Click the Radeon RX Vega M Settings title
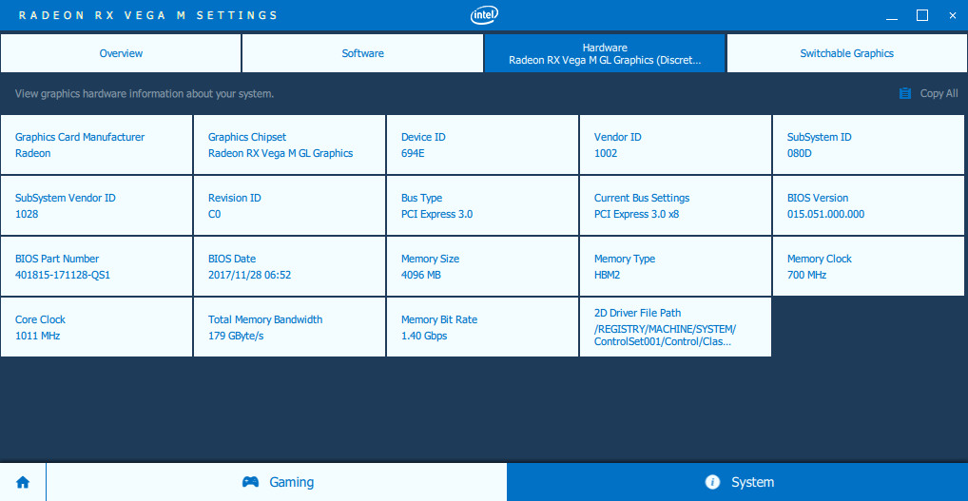968x501 pixels. pyautogui.click(x=148, y=15)
